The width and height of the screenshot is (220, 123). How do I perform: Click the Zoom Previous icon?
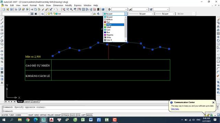(x=75, y=9)
